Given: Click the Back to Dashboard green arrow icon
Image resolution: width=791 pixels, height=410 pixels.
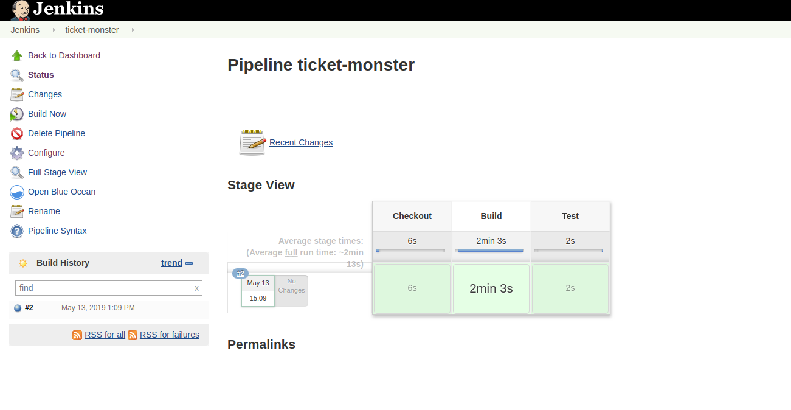Looking at the screenshot, I should (17, 55).
